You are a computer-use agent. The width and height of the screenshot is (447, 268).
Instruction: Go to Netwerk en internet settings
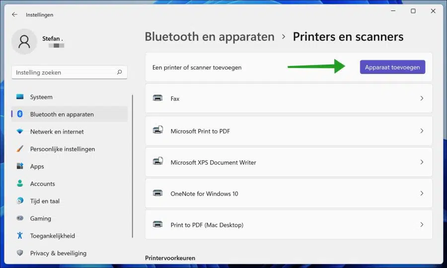(70, 132)
